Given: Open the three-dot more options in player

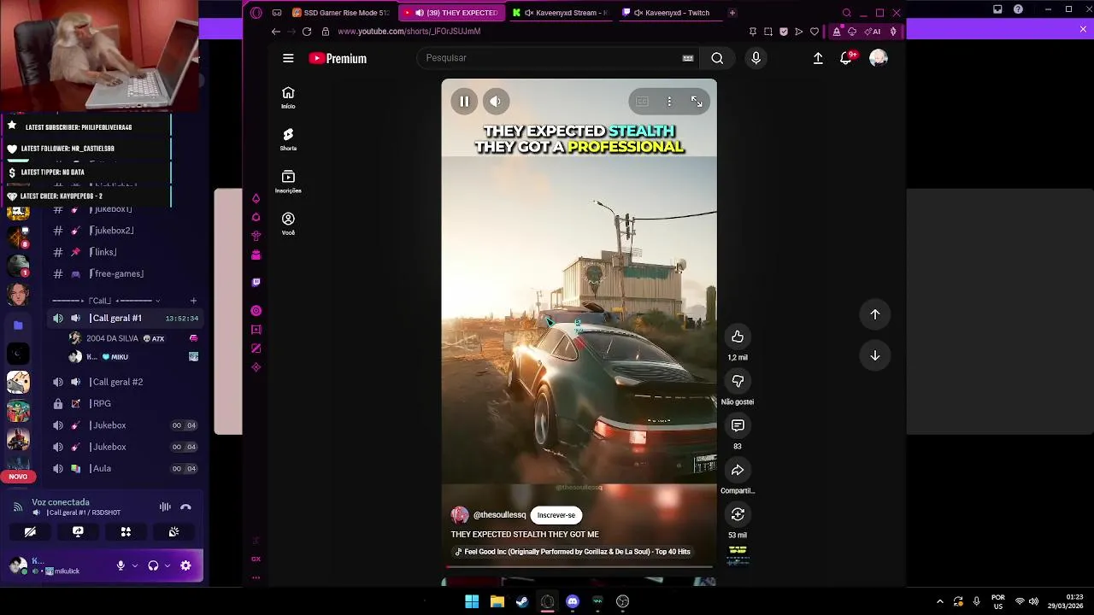Looking at the screenshot, I should pyautogui.click(x=669, y=102).
